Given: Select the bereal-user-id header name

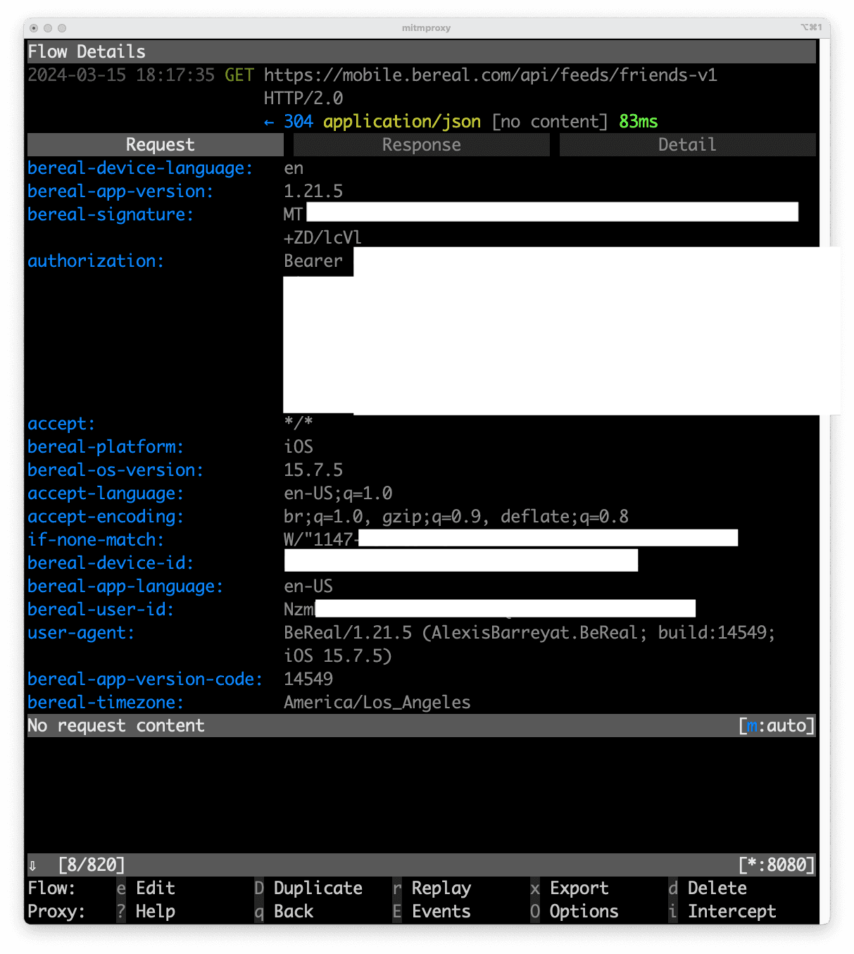Looking at the screenshot, I should tap(101, 610).
